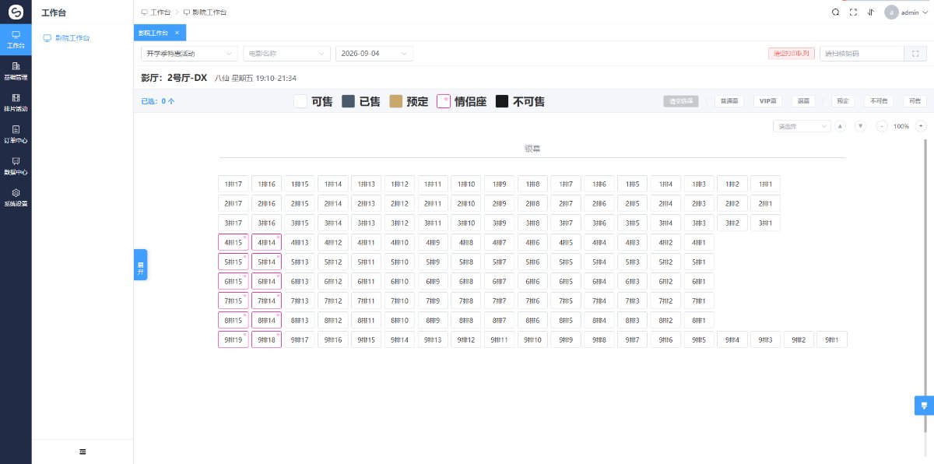934x464 pixels.
Task: Open the 工作台 sidebar section
Action: click(16, 40)
